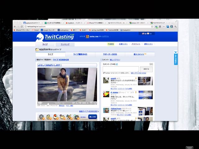Click the comment send button

tap(146, 69)
